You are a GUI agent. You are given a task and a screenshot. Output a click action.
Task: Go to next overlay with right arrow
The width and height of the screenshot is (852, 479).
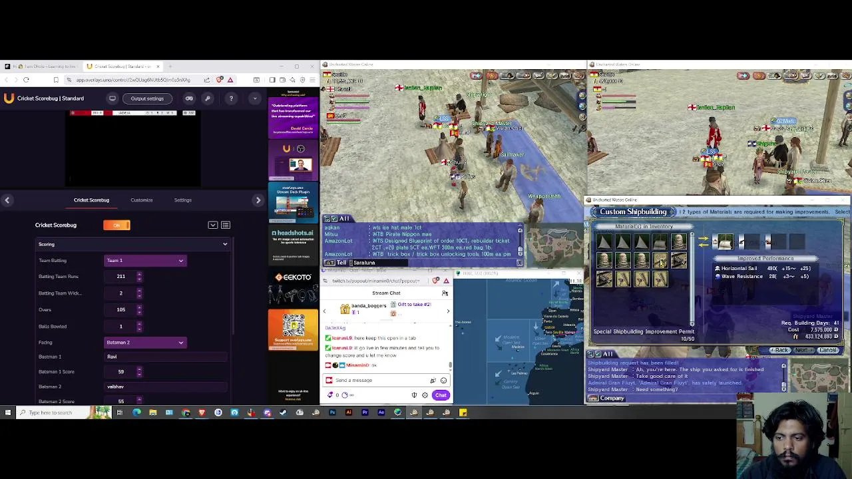[258, 200]
